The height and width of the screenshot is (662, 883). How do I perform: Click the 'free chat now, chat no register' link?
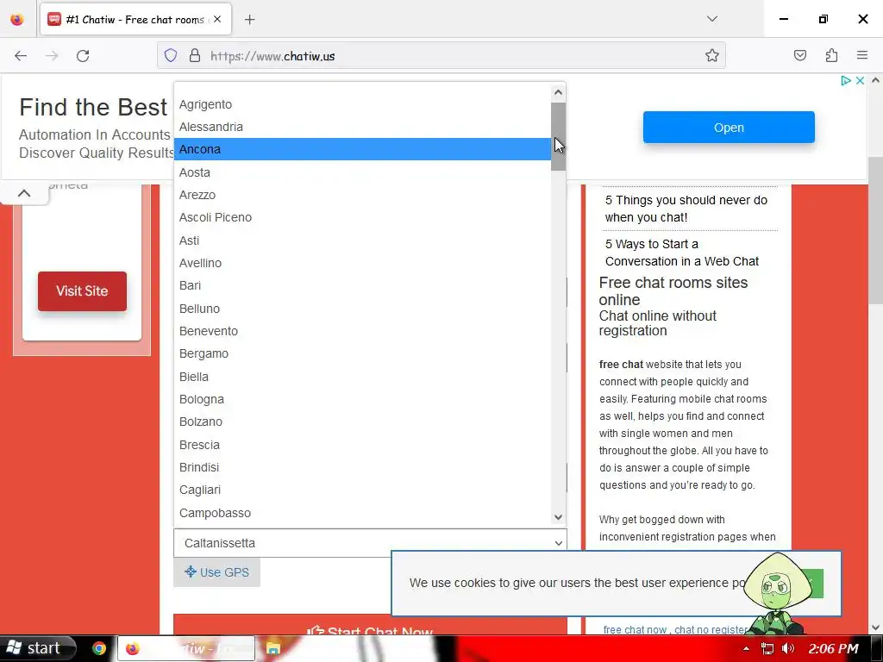click(x=675, y=629)
